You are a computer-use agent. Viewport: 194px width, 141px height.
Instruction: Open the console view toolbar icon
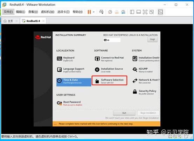tap(160, 12)
